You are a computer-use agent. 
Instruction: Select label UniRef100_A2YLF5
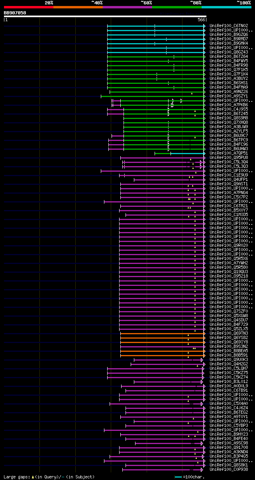pos(229,131)
